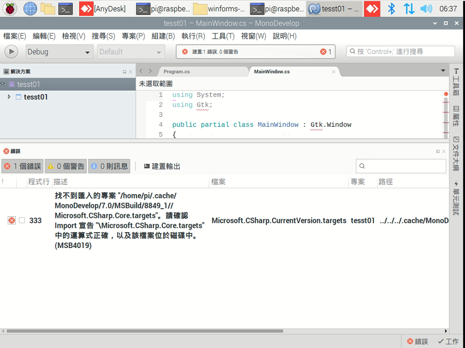Open the Bluetooth tray menu
Image resolution: width=465 pixels, height=348 pixels.
[391, 9]
